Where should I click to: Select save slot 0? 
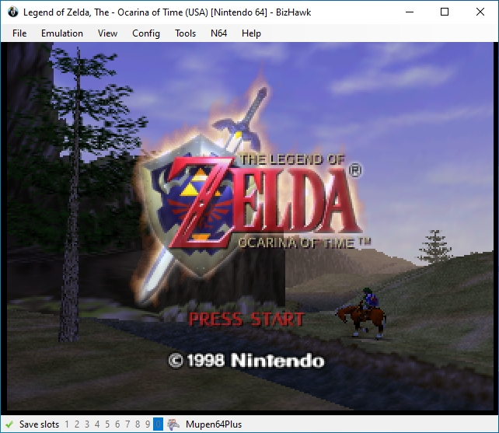[x=158, y=424]
